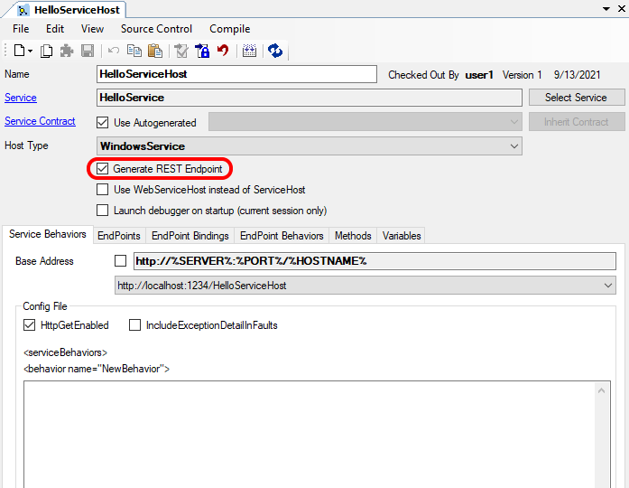
Task: Click the Version 1 label
Action: point(523,75)
